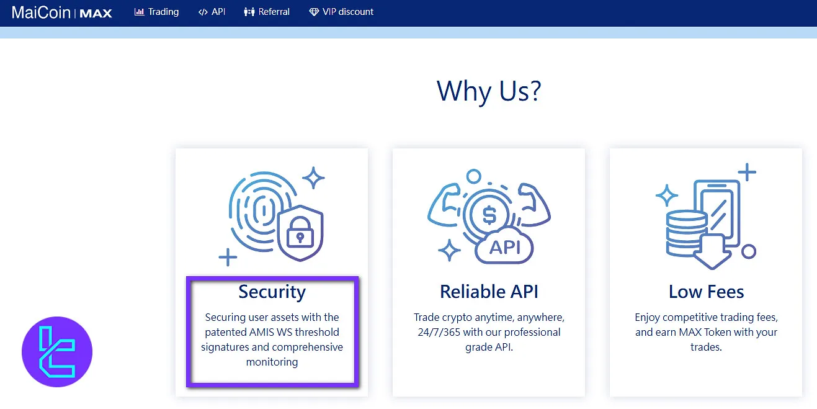The image size is (817, 409).
Task: Click the code brackets icon beside API
Action: 203,12
